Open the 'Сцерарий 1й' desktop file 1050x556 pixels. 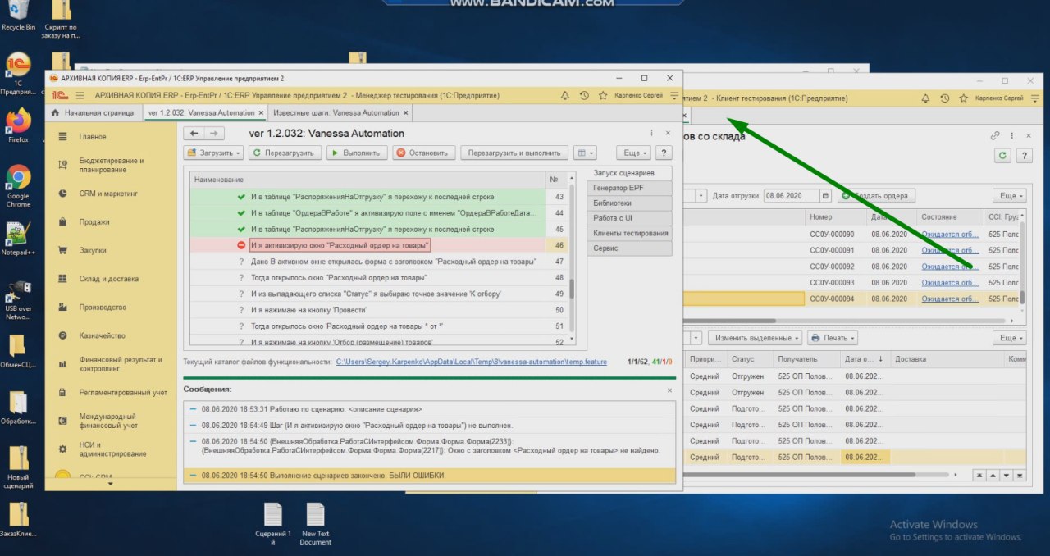click(273, 524)
